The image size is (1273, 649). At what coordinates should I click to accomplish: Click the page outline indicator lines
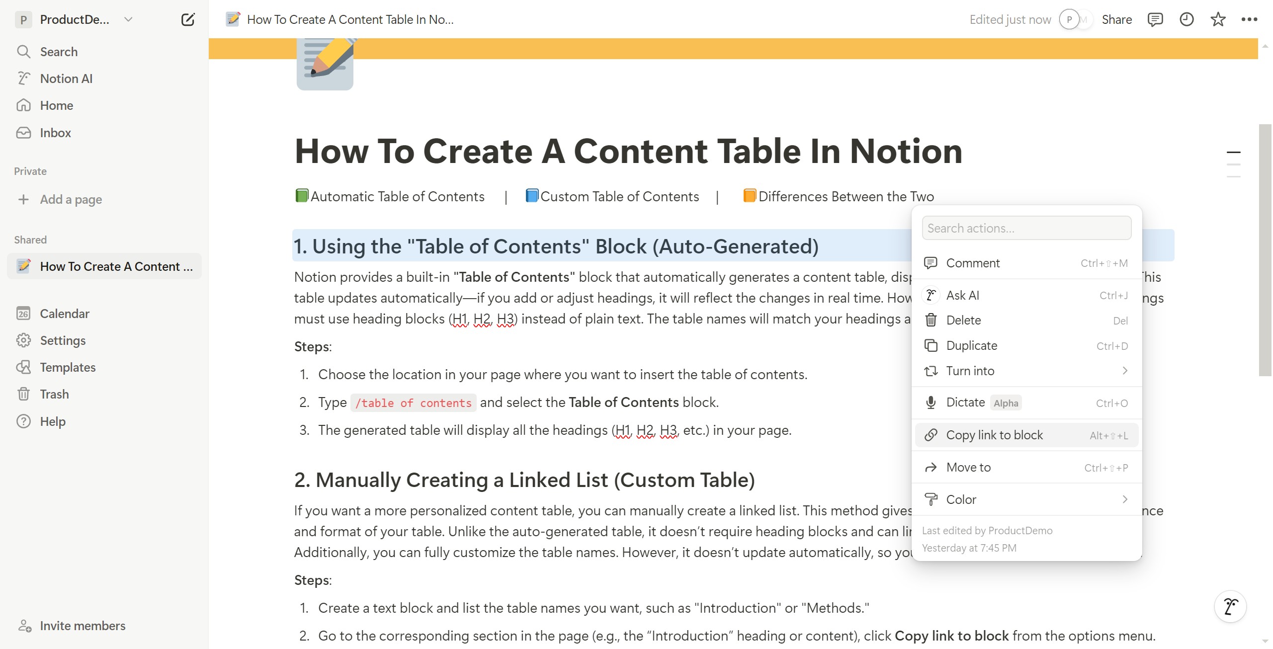click(x=1233, y=164)
